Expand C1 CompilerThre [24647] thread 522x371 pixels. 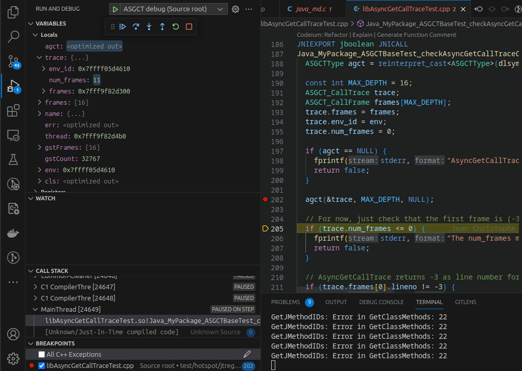[x=35, y=287]
